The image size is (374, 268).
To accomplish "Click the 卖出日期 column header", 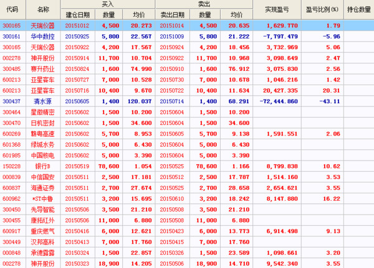I will (173, 15).
